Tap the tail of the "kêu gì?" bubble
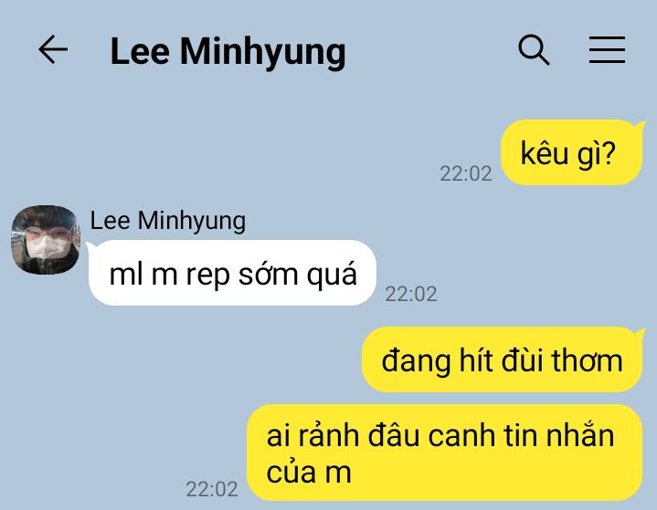 (640, 124)
